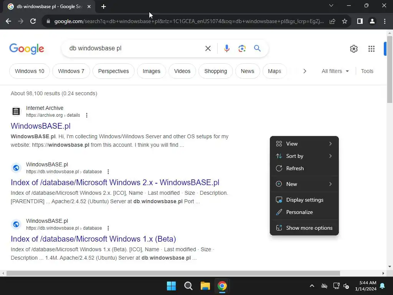This screenshot has height=295, width=393.
Task: Open Display settings from context menu
Action: 304,200
